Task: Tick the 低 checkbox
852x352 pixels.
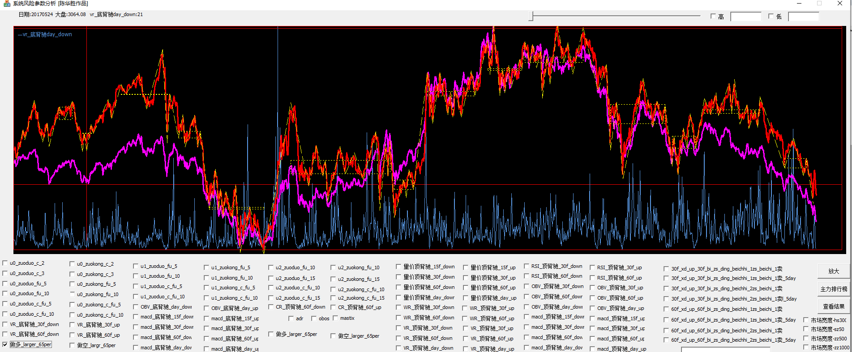Action: coord(771,16)
